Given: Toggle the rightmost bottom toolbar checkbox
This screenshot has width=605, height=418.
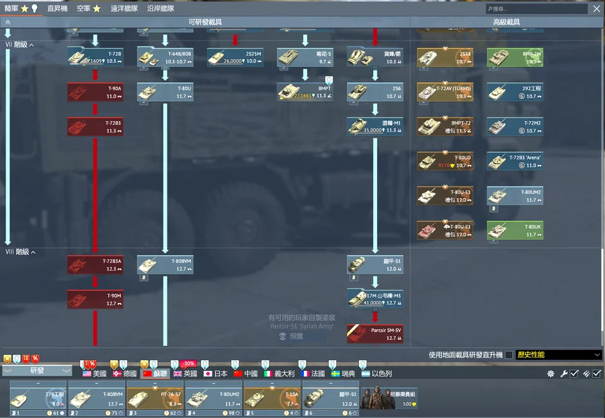Looking at the screenshot, I should pos(597,374).
